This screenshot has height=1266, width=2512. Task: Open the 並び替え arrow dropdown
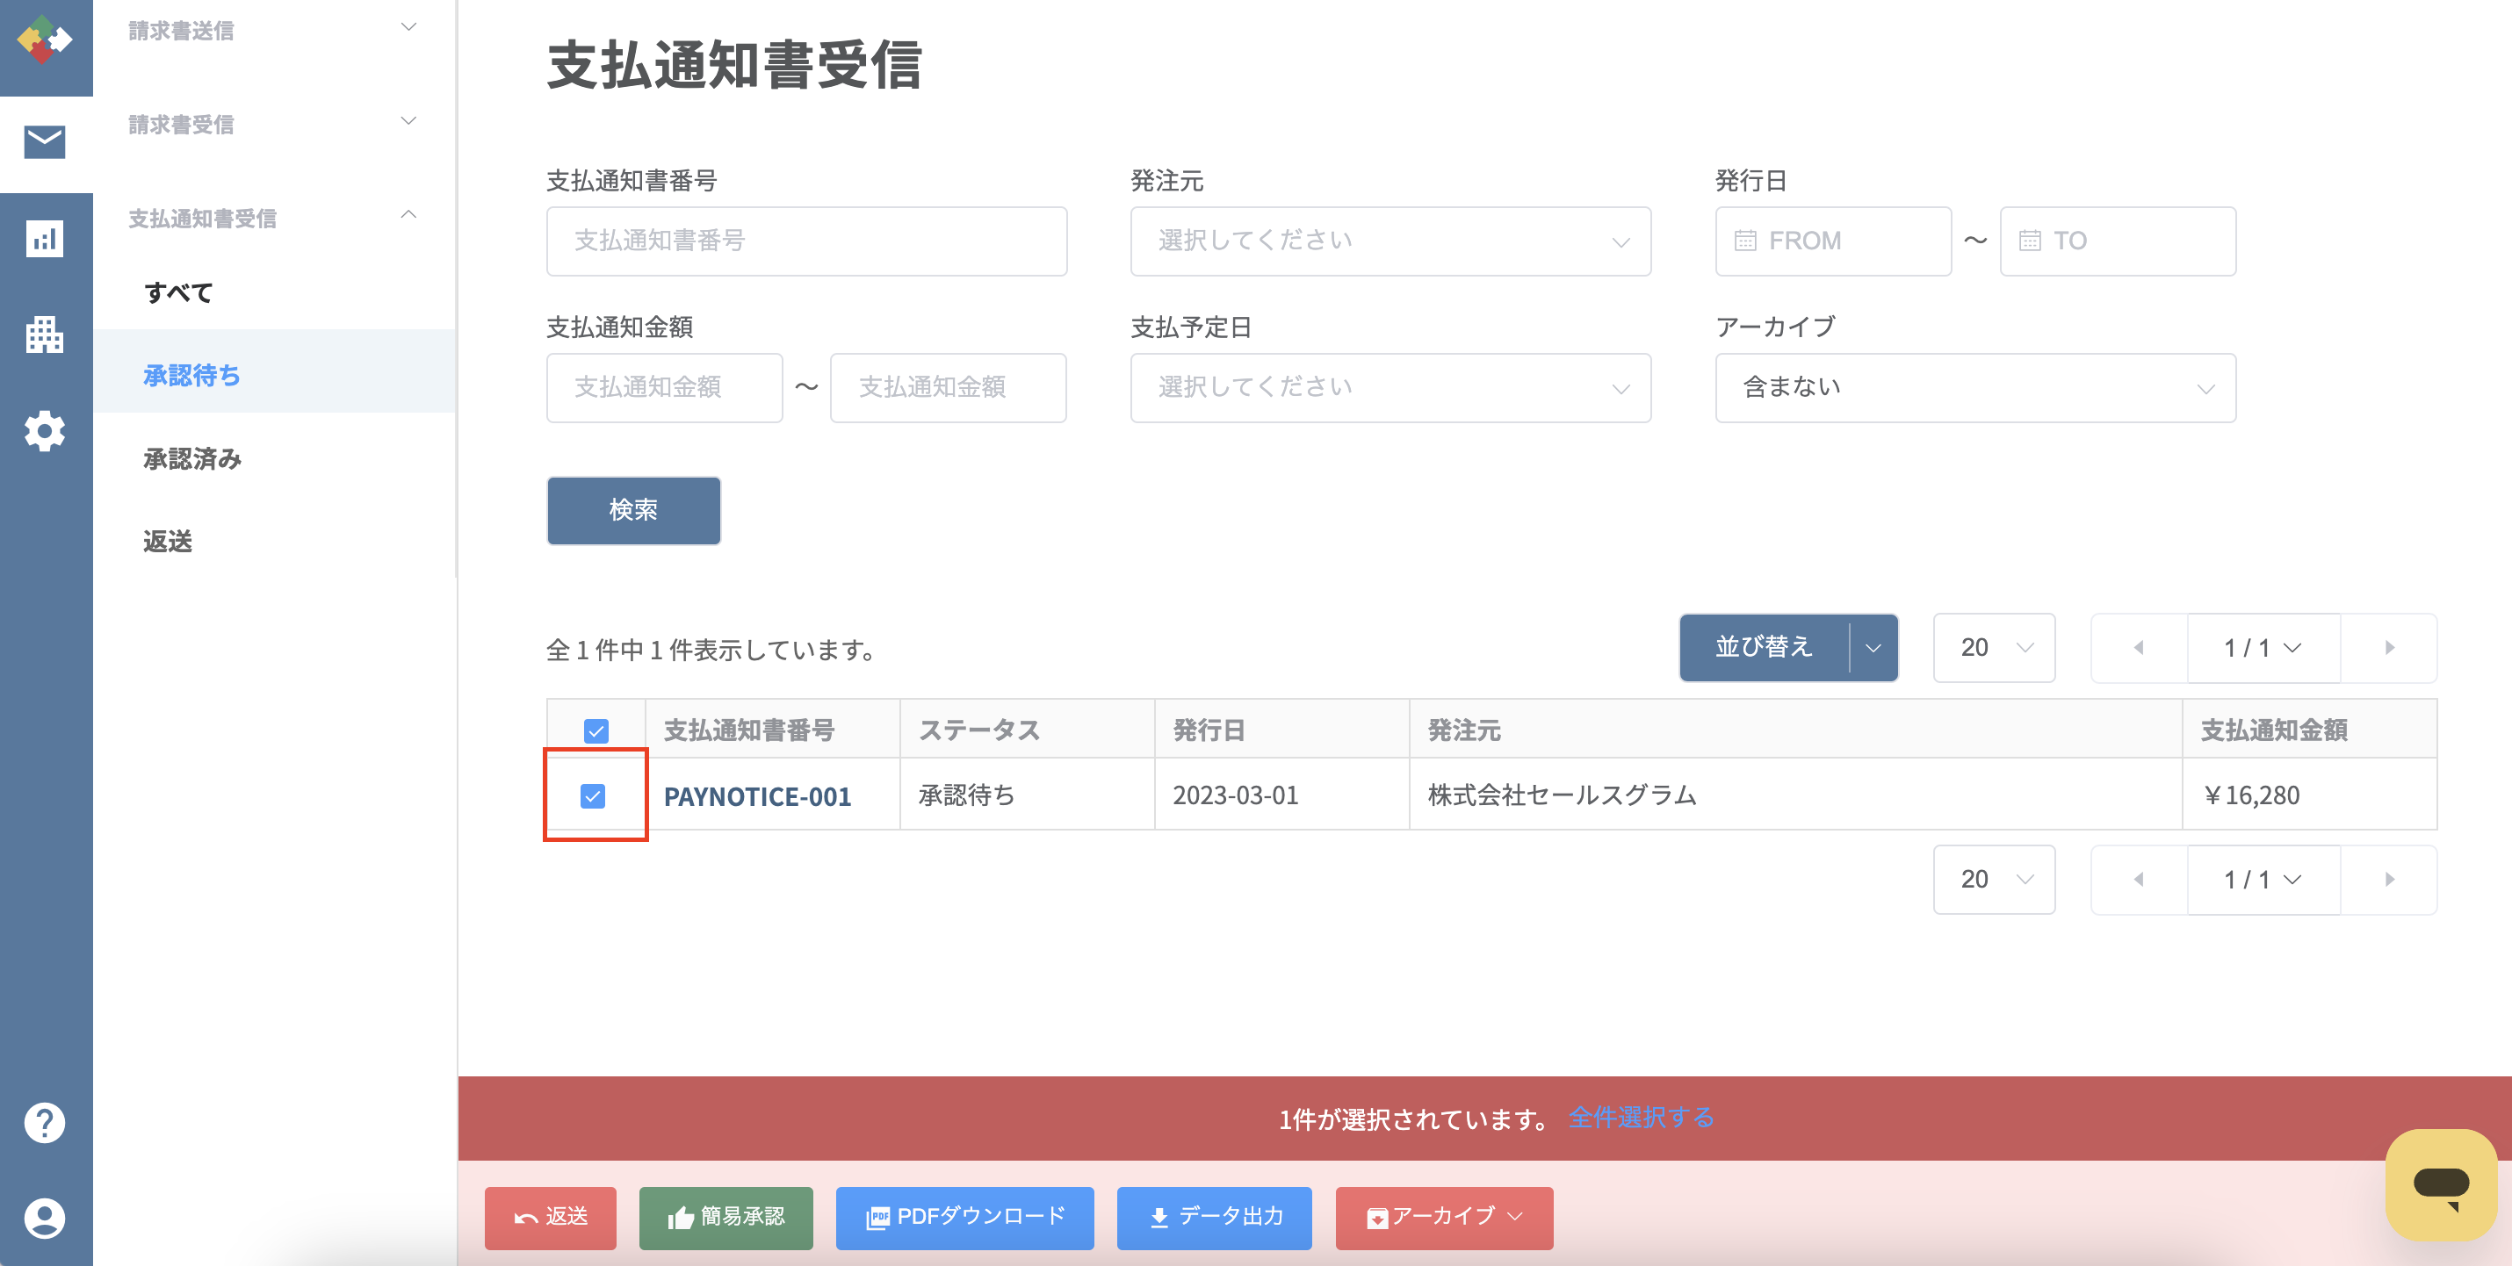click(1873, 648)
